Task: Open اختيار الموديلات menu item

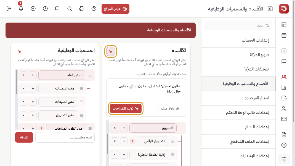Action: [x=238, y=98]
